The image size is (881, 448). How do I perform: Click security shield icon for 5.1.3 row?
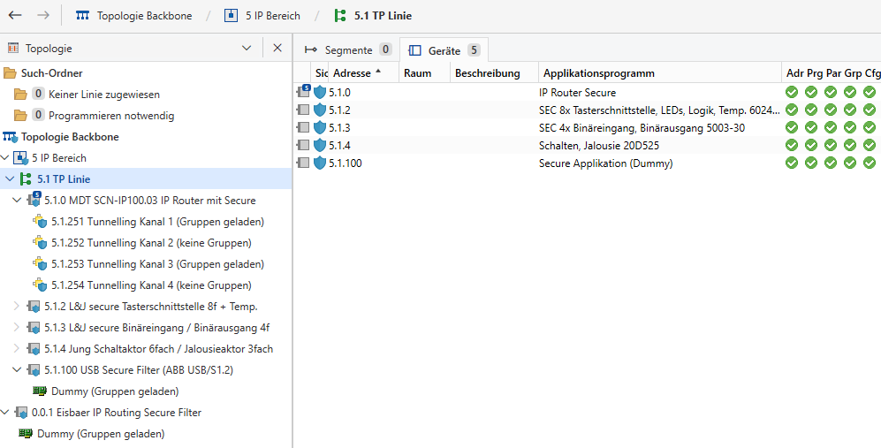pos(320,127)
